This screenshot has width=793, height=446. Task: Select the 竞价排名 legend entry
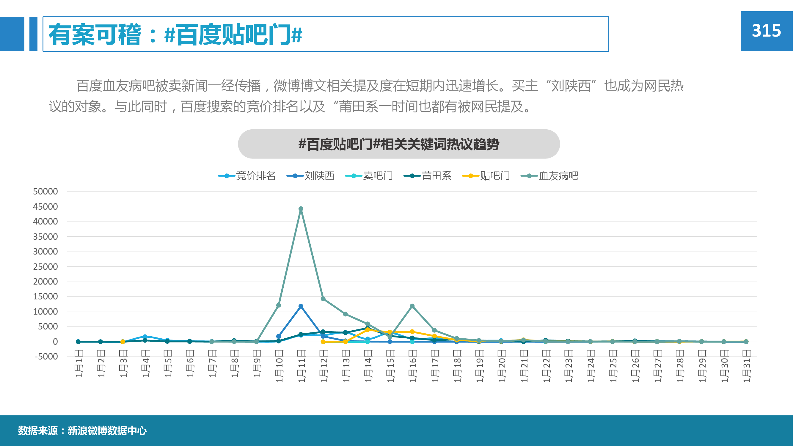point(246,176)
